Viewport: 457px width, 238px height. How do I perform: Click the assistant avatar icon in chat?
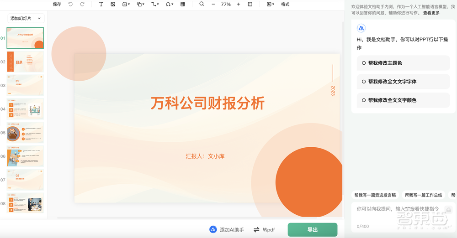[x=361, y=28]
